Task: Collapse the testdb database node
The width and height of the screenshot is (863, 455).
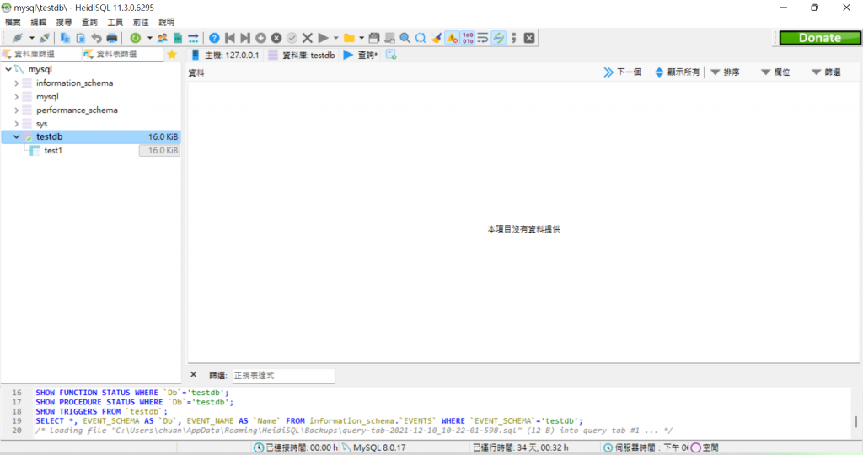Action: tap(17, 137)
